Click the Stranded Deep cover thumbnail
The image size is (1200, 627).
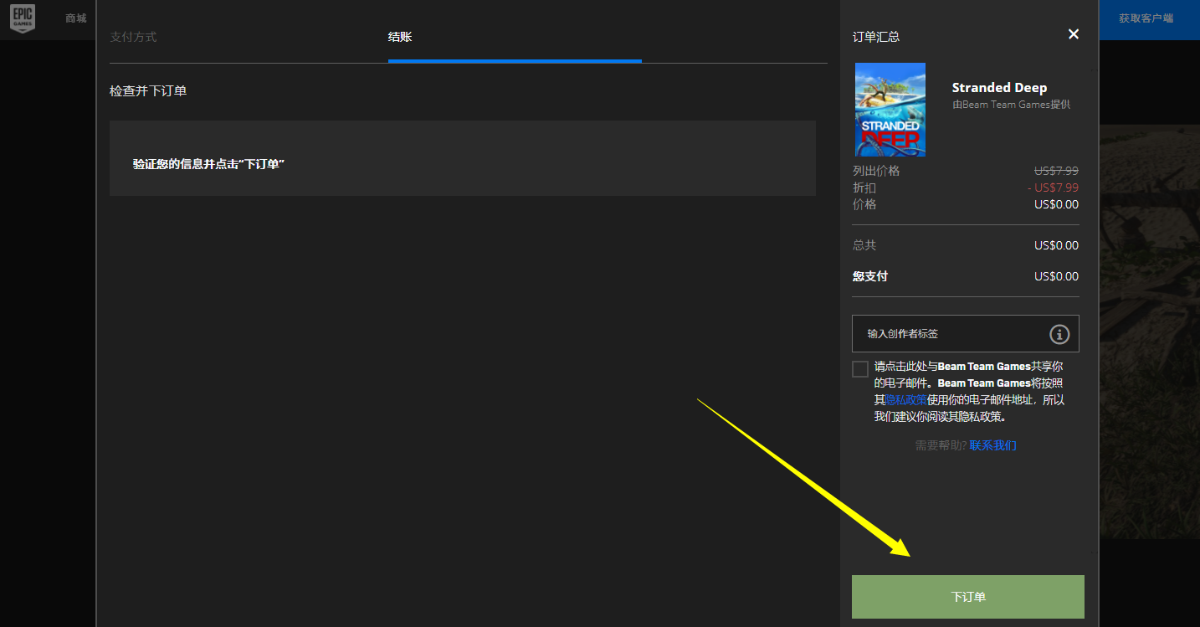click(x=890, y=110)
